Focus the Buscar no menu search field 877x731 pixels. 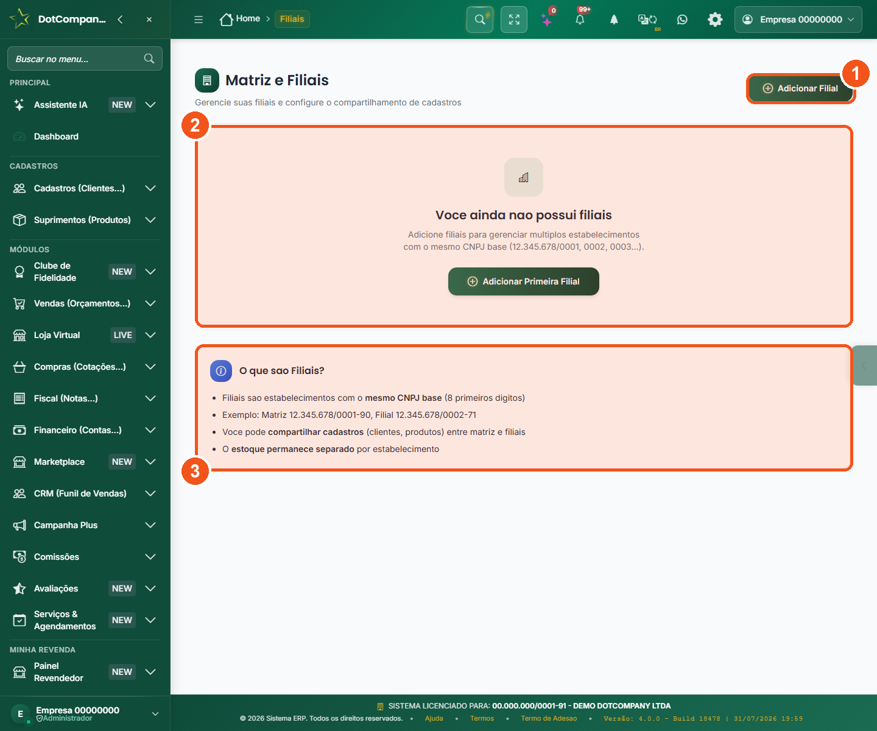[x=85, y=58]
